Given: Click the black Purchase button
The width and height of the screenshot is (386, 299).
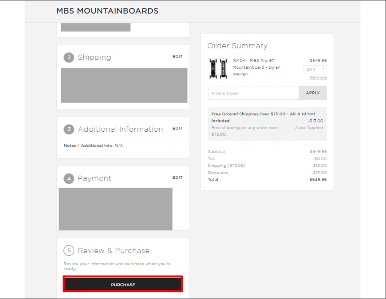Looking at the screenshot, I should pyautogui.click(x=123, y=284).
